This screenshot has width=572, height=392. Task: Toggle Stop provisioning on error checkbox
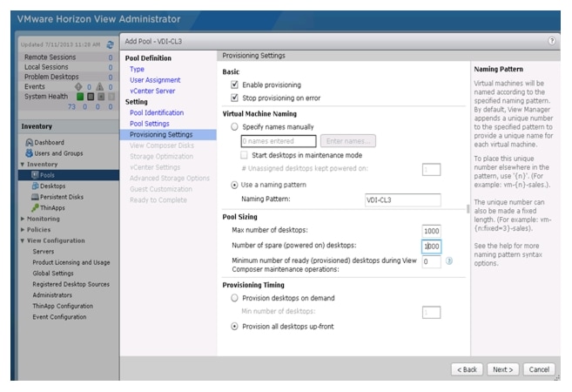click(x=234, y=98)
